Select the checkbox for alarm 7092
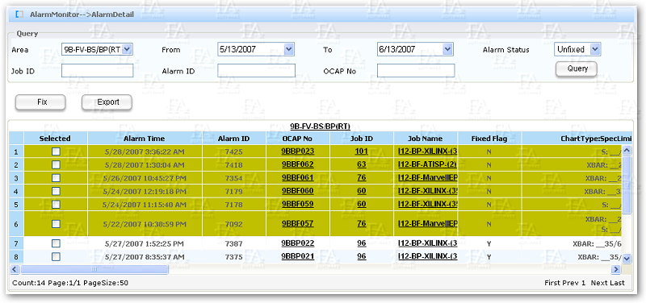 pyautogui.click(x=56, y=224)
